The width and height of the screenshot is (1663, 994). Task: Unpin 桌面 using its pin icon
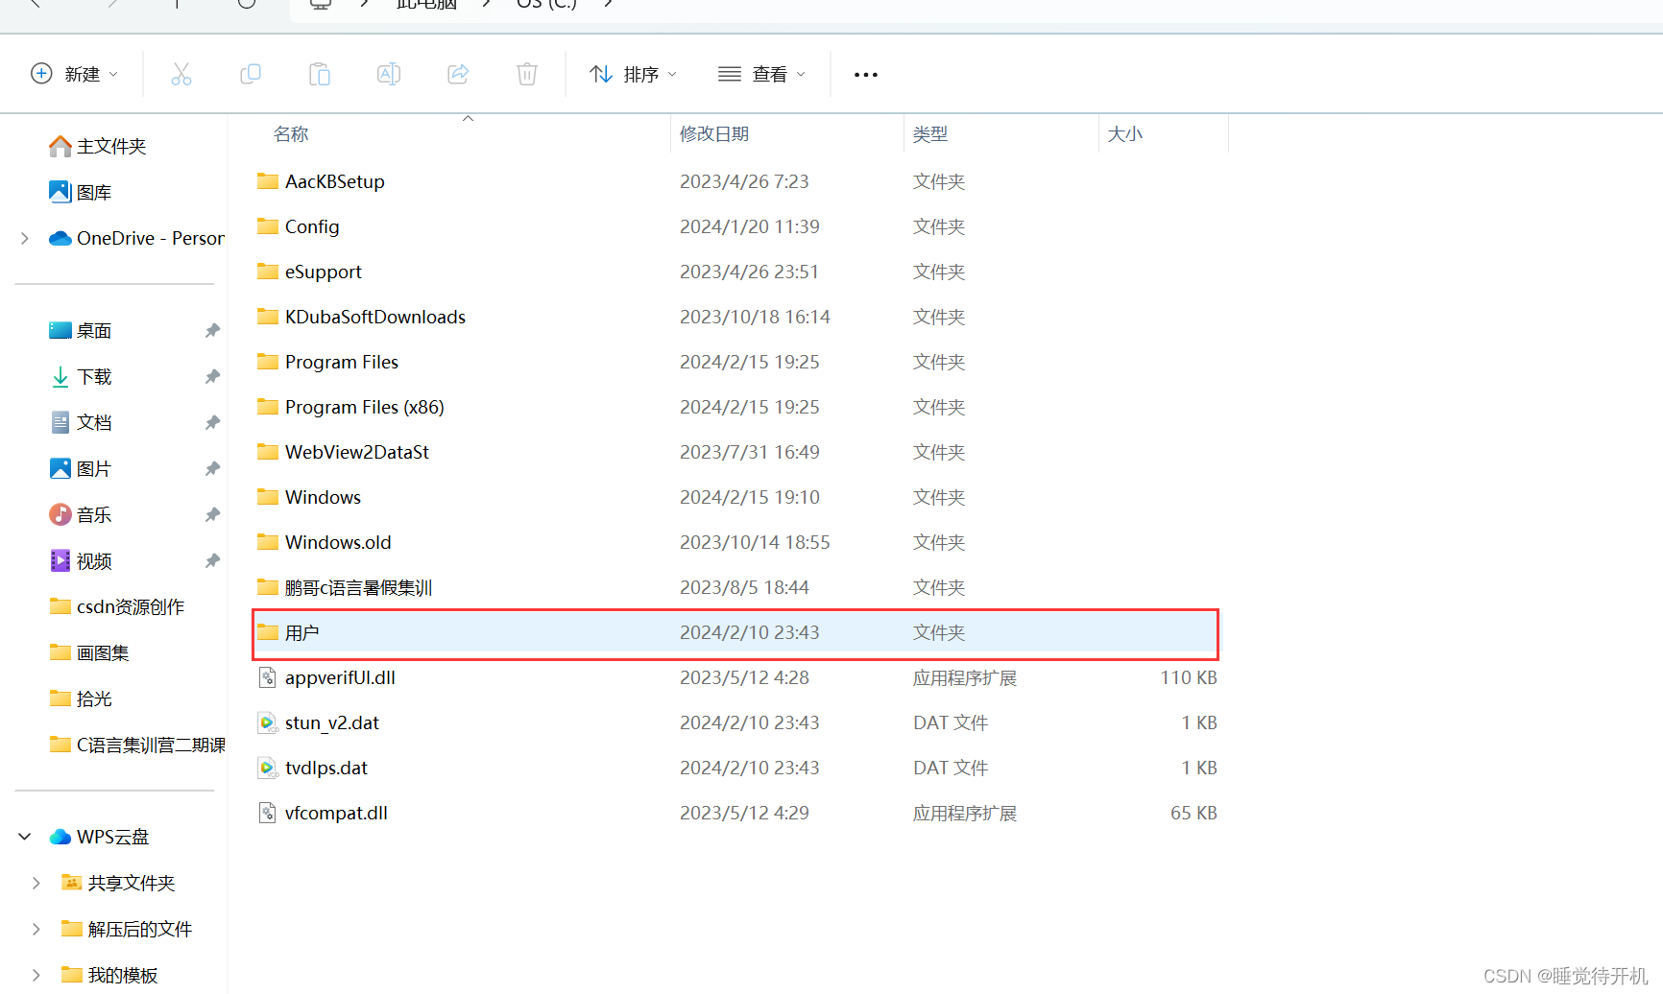212,330
